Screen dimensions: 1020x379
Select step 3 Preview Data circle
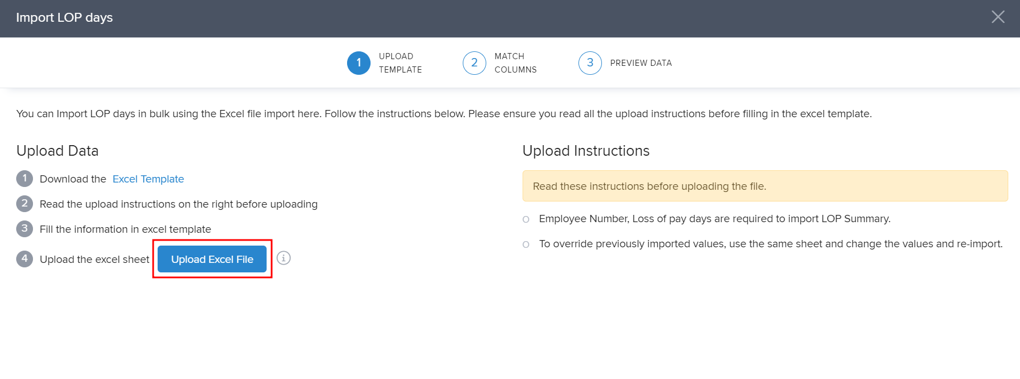590,63
